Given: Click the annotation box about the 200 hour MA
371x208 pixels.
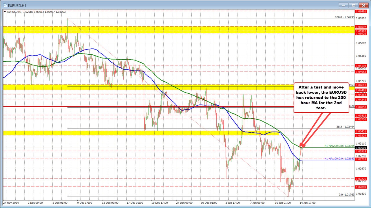Looking at the screenshot, I should pyautogui.click(x=321, y=97).
